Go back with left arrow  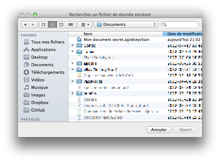click(25, 25)
